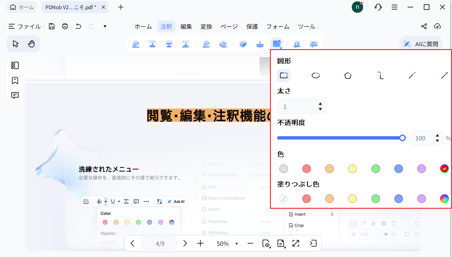Select the Highlighter annotation tool
The image size is (452, 257).
pos(136,44)
